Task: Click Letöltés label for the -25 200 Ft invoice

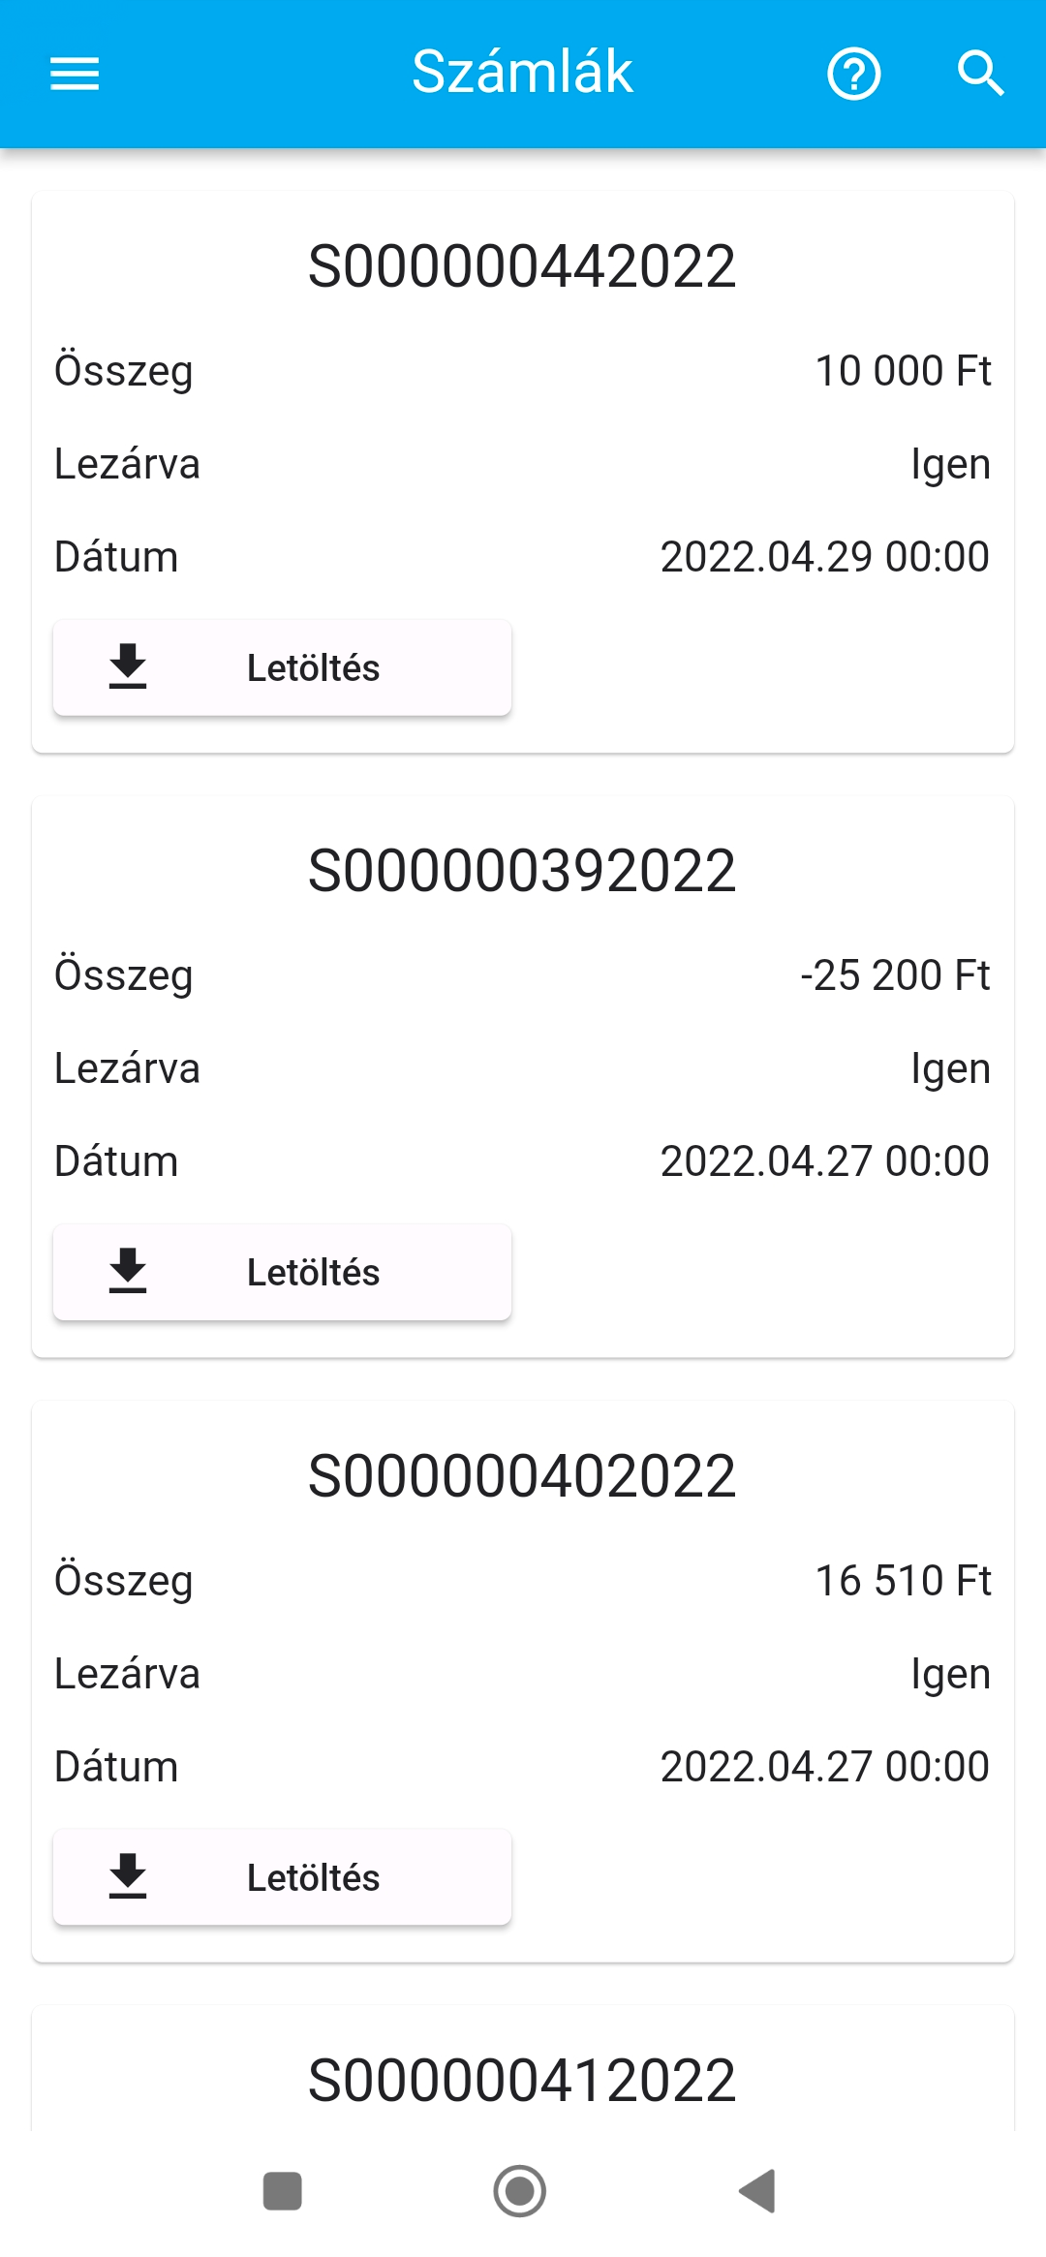Action: 313,1273
